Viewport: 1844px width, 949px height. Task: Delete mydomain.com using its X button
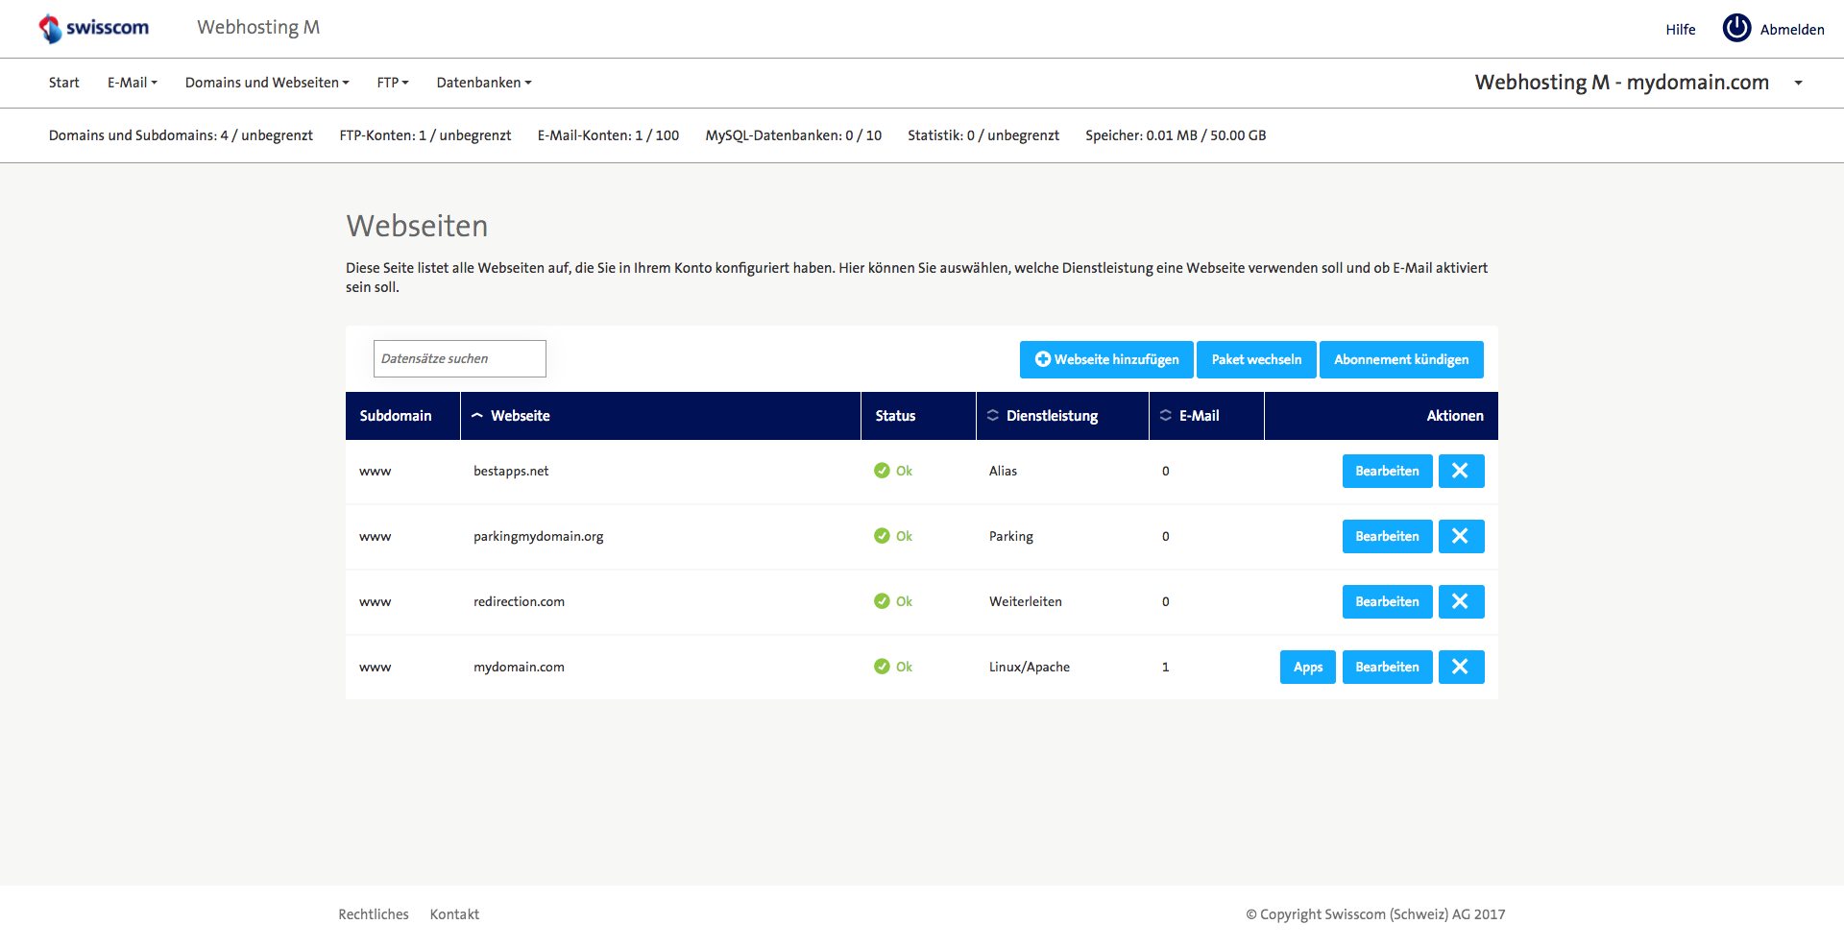[1461, 667]
